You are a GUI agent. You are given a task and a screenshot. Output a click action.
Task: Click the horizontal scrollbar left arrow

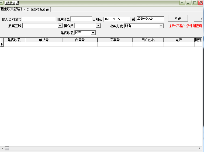[2, 148]
